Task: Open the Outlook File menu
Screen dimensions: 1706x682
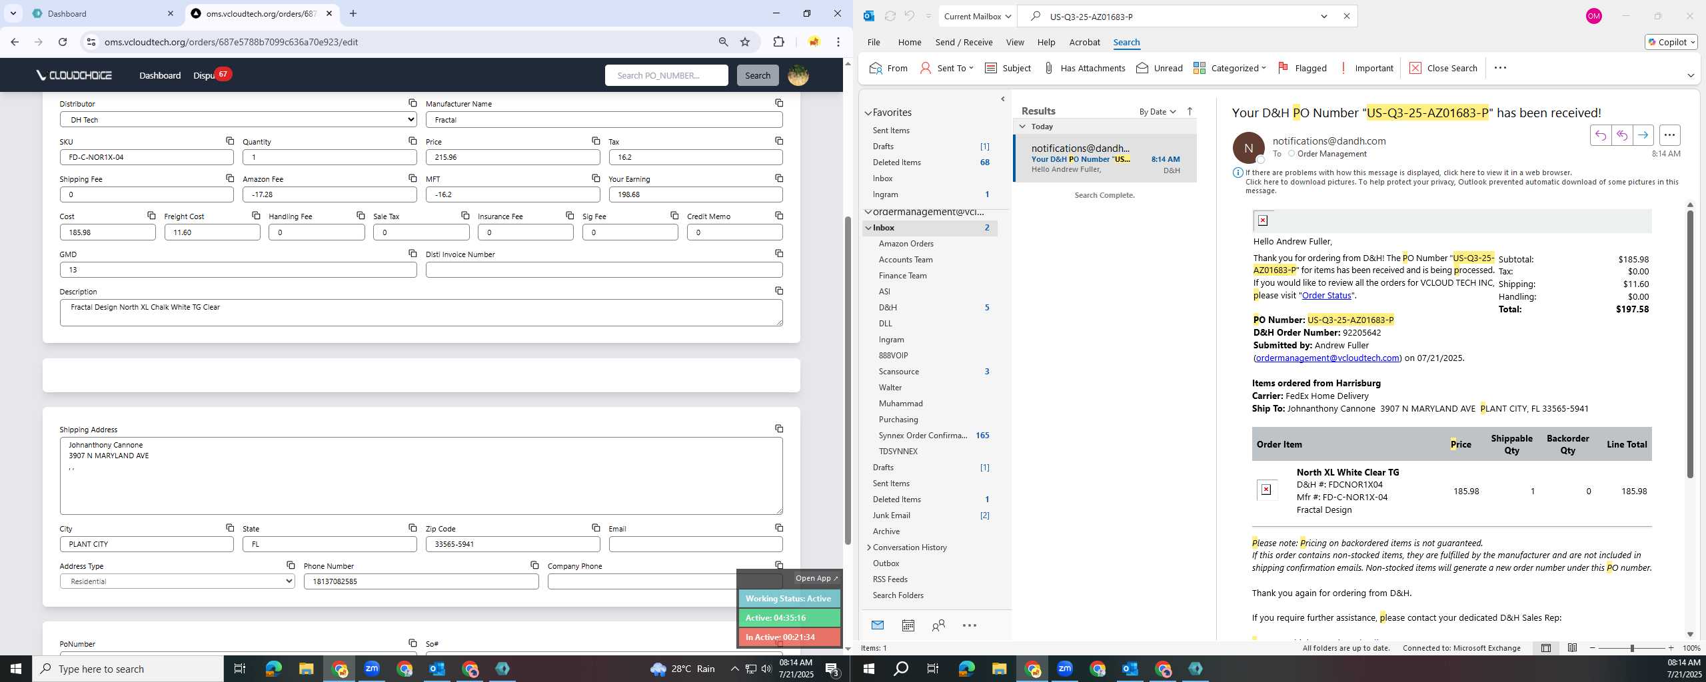Action: [x=874, y=42]
